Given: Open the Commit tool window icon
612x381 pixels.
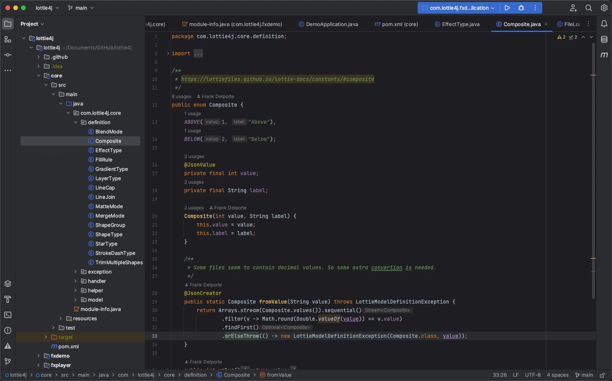Looking at the screenshot, I should point(8,55).
